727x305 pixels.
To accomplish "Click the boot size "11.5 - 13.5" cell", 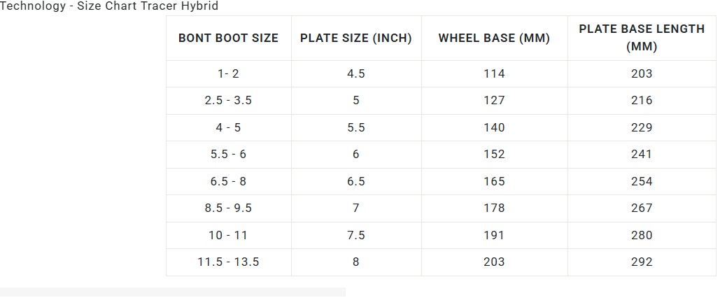I will (228, 262).
